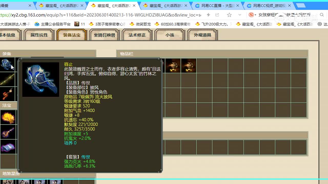Click the second lamp item in inventory
Screen dimensions: 328x184
[189, 66]
